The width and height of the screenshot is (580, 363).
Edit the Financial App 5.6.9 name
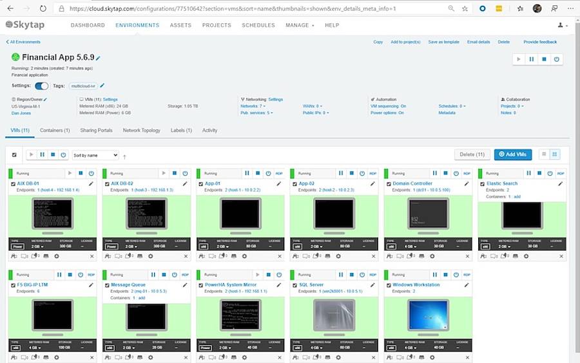pos(98,58)
